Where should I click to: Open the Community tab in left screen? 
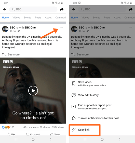click(61, 18)
